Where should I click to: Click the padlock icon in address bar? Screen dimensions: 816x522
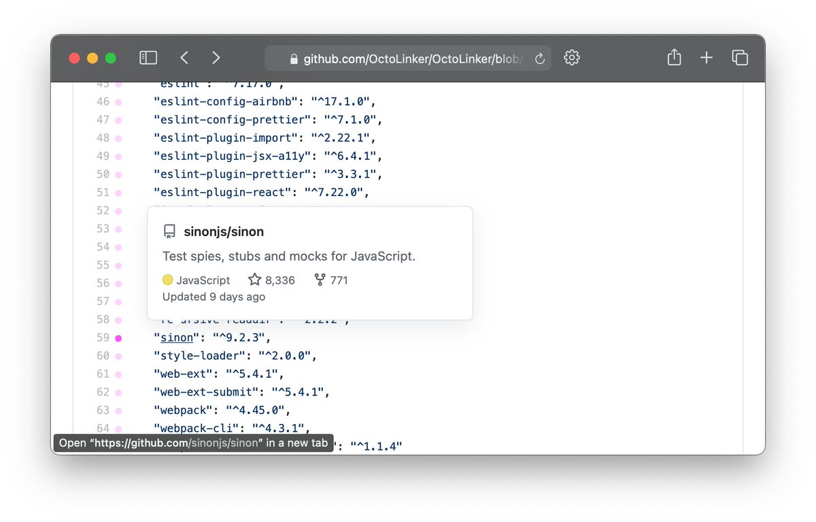[294, 59]
